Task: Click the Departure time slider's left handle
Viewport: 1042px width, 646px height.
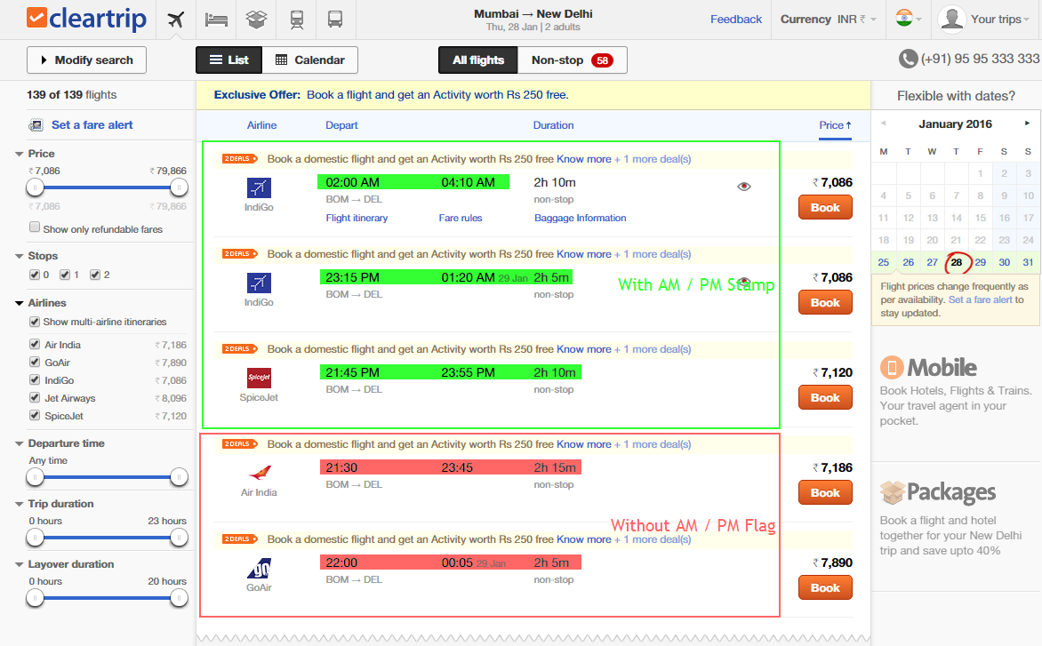Action: pyautogui.click(x=35, y=476)
